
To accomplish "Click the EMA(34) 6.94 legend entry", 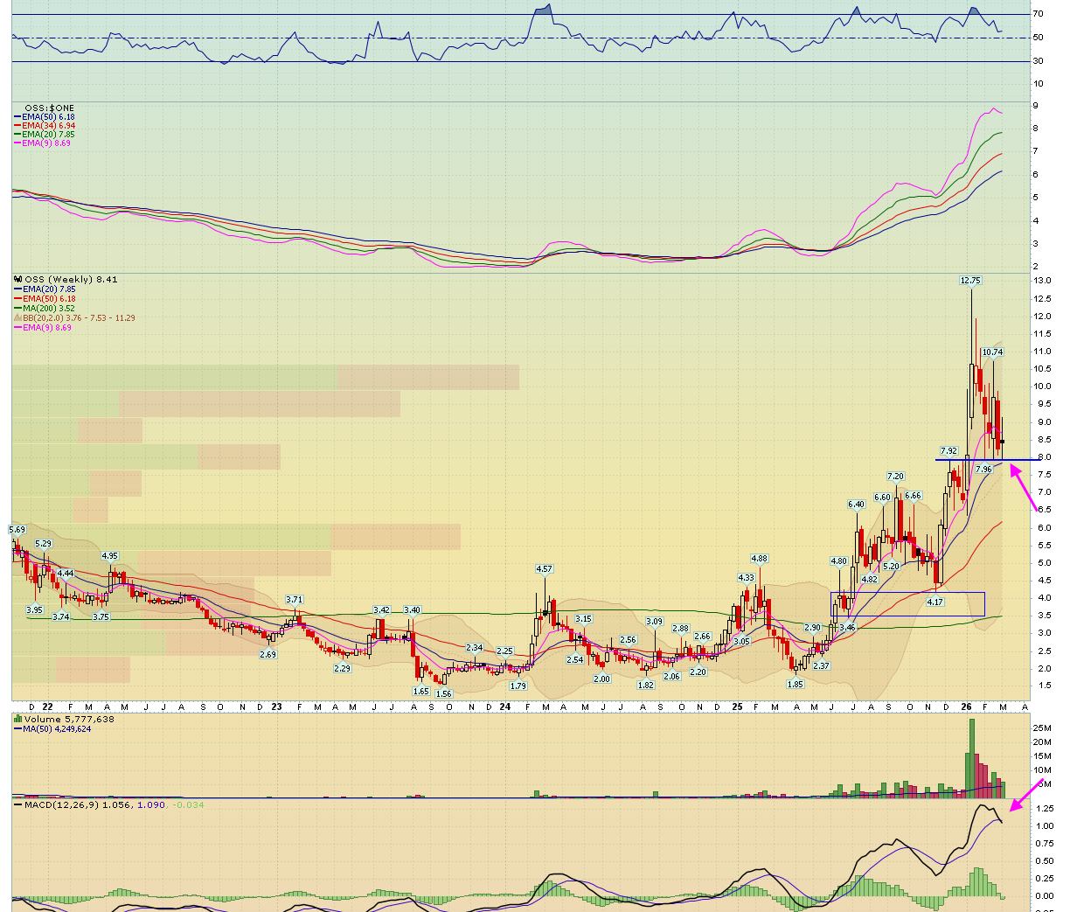I will 49,126.
